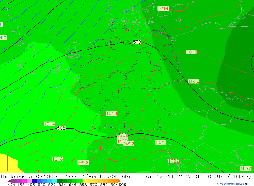
Task: Click the 606 legend value
Action: coord(122,184)
